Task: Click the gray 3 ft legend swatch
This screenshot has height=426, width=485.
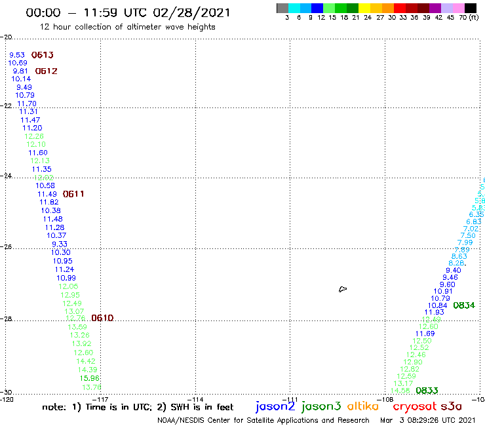Action: point(282,8)
